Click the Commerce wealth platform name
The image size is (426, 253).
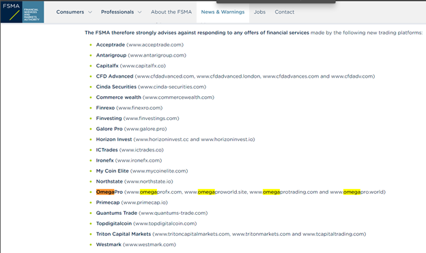pos(119,98)
